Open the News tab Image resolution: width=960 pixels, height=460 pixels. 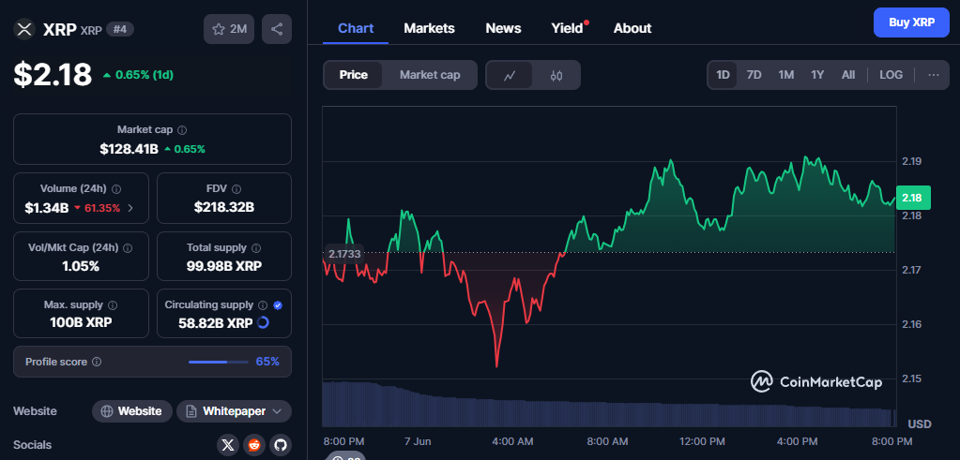click(x=503, y=28)
